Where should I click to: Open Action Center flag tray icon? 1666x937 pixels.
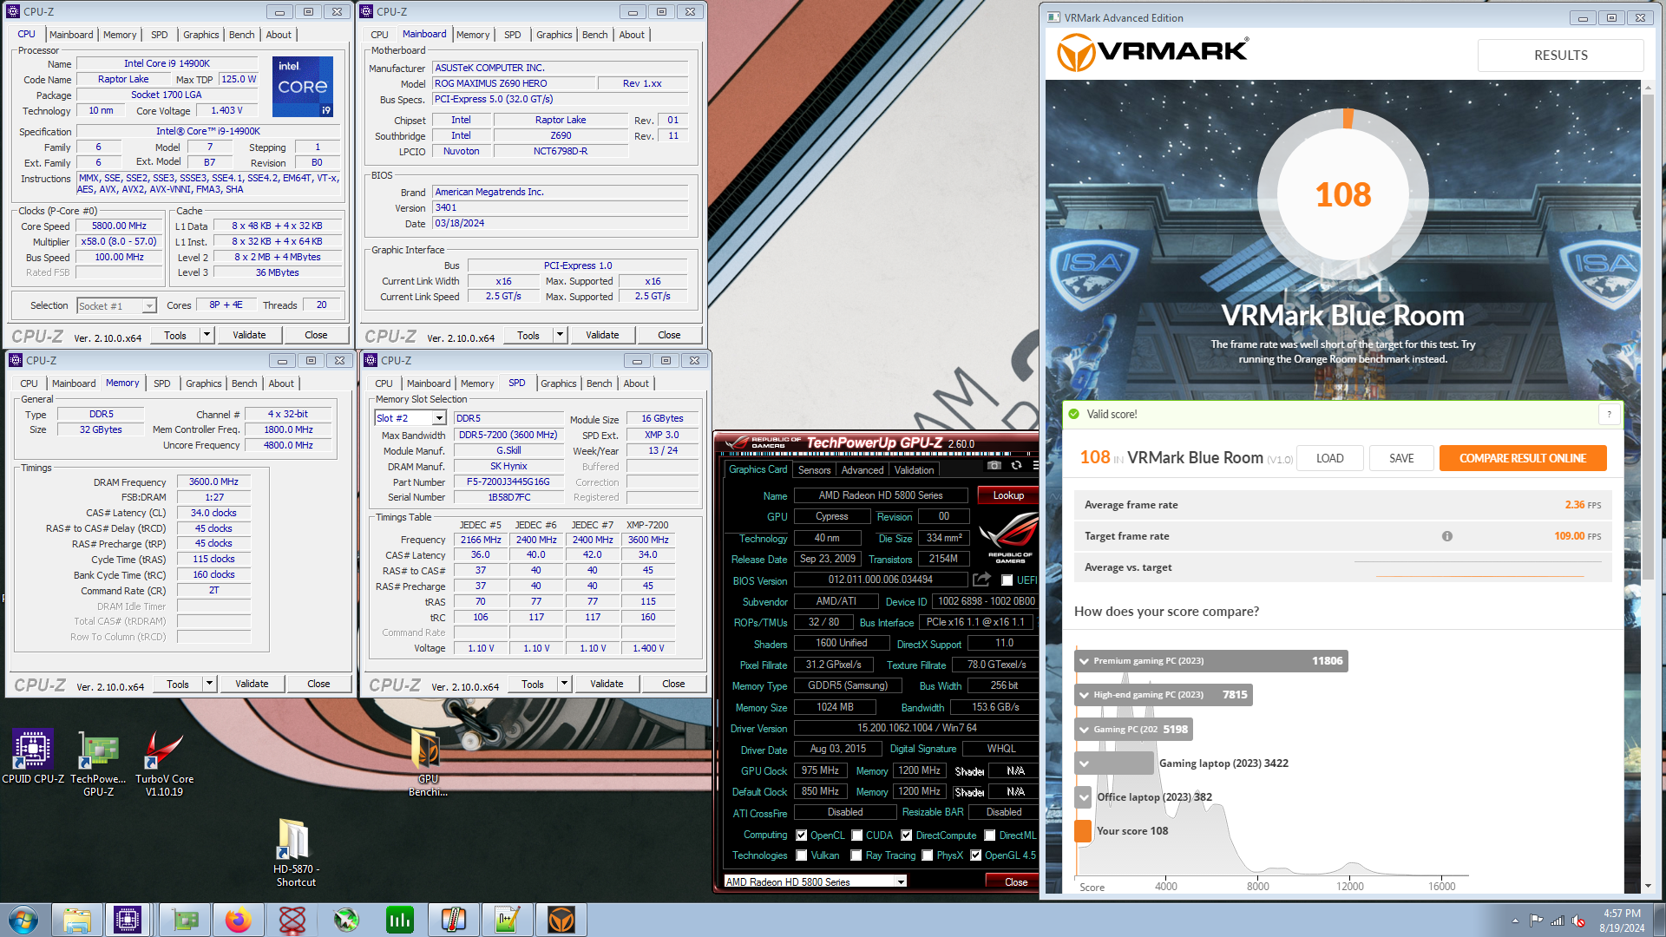tap(1536, 921)
